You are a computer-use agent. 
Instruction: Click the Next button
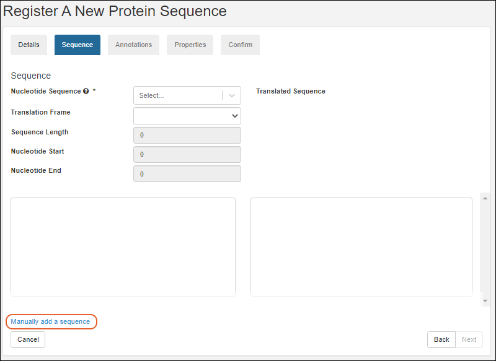click(469, 339)
